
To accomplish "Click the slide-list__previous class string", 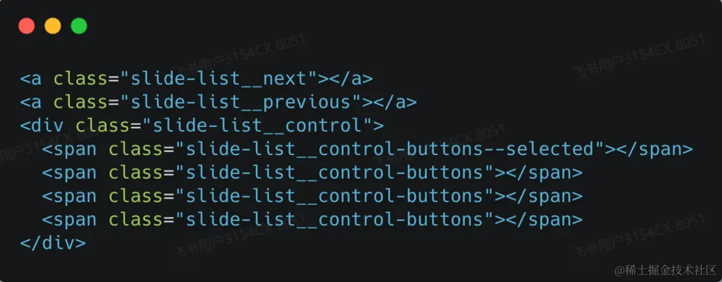I will (x=241, y=103).
